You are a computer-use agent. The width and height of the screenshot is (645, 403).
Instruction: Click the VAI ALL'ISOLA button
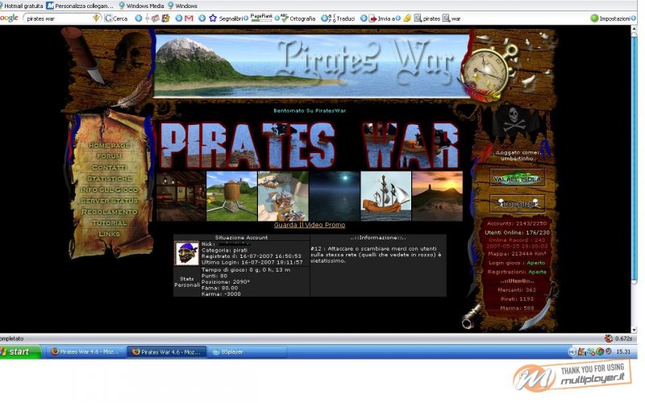(517, 178)
